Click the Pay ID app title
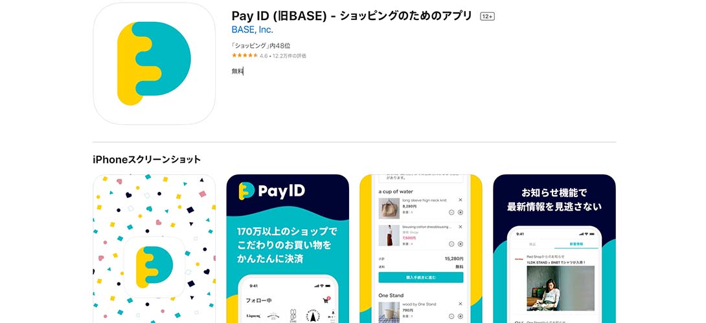The image size is (706, 323). click(x=352, y=16)
